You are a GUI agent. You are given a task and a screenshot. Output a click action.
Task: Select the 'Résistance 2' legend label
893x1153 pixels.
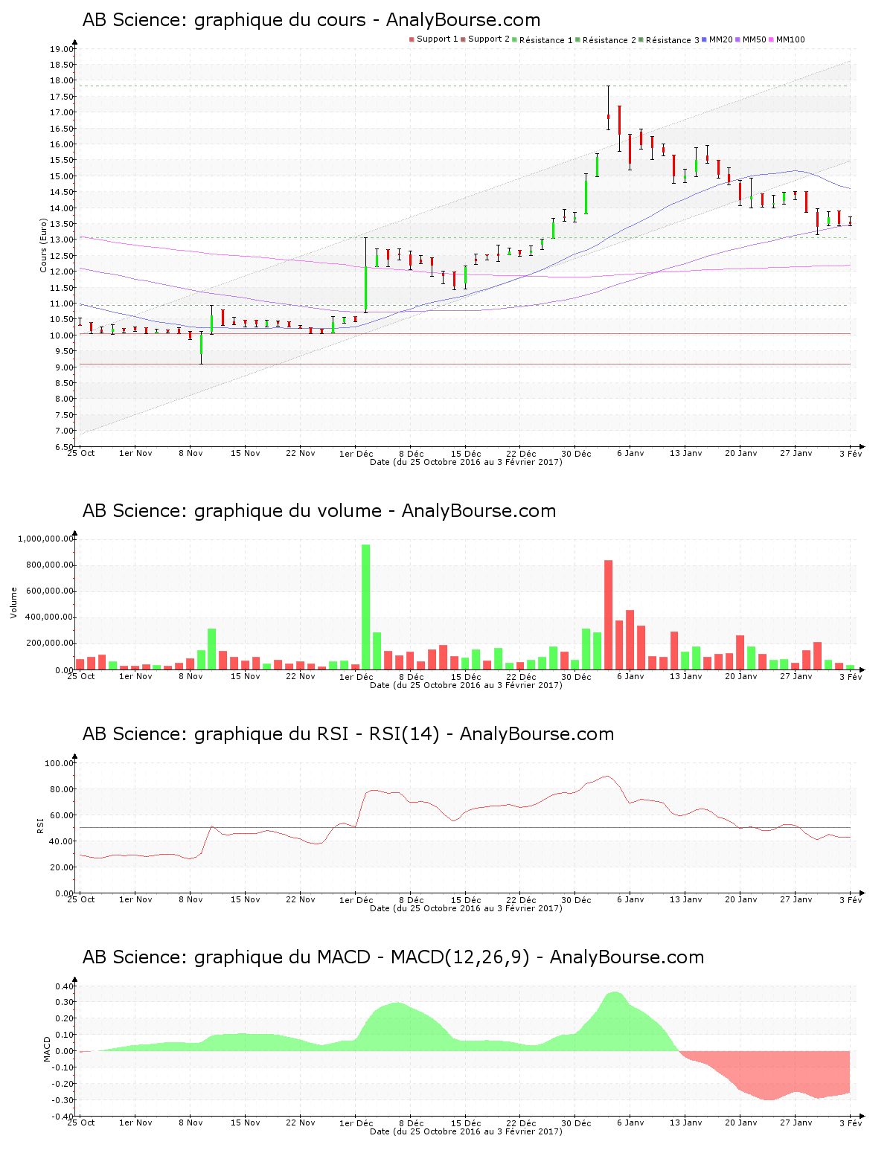pos(609,40)
